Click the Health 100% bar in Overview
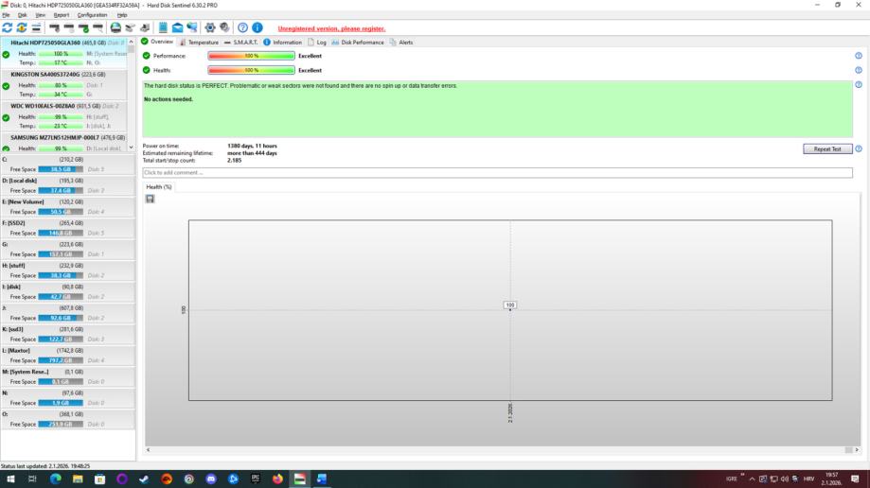The height and width of the screenshot is (488, 870). [252, 70]
